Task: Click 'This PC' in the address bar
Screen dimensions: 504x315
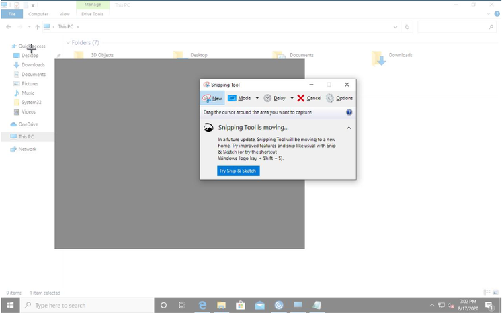Action: pyautogui.click(x=66, y=27)
